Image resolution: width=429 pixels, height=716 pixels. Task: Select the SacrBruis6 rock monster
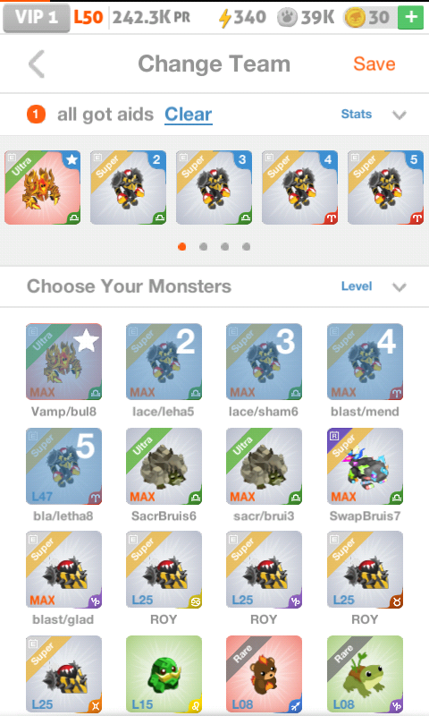pyautogui.click(x=164, y=465)
